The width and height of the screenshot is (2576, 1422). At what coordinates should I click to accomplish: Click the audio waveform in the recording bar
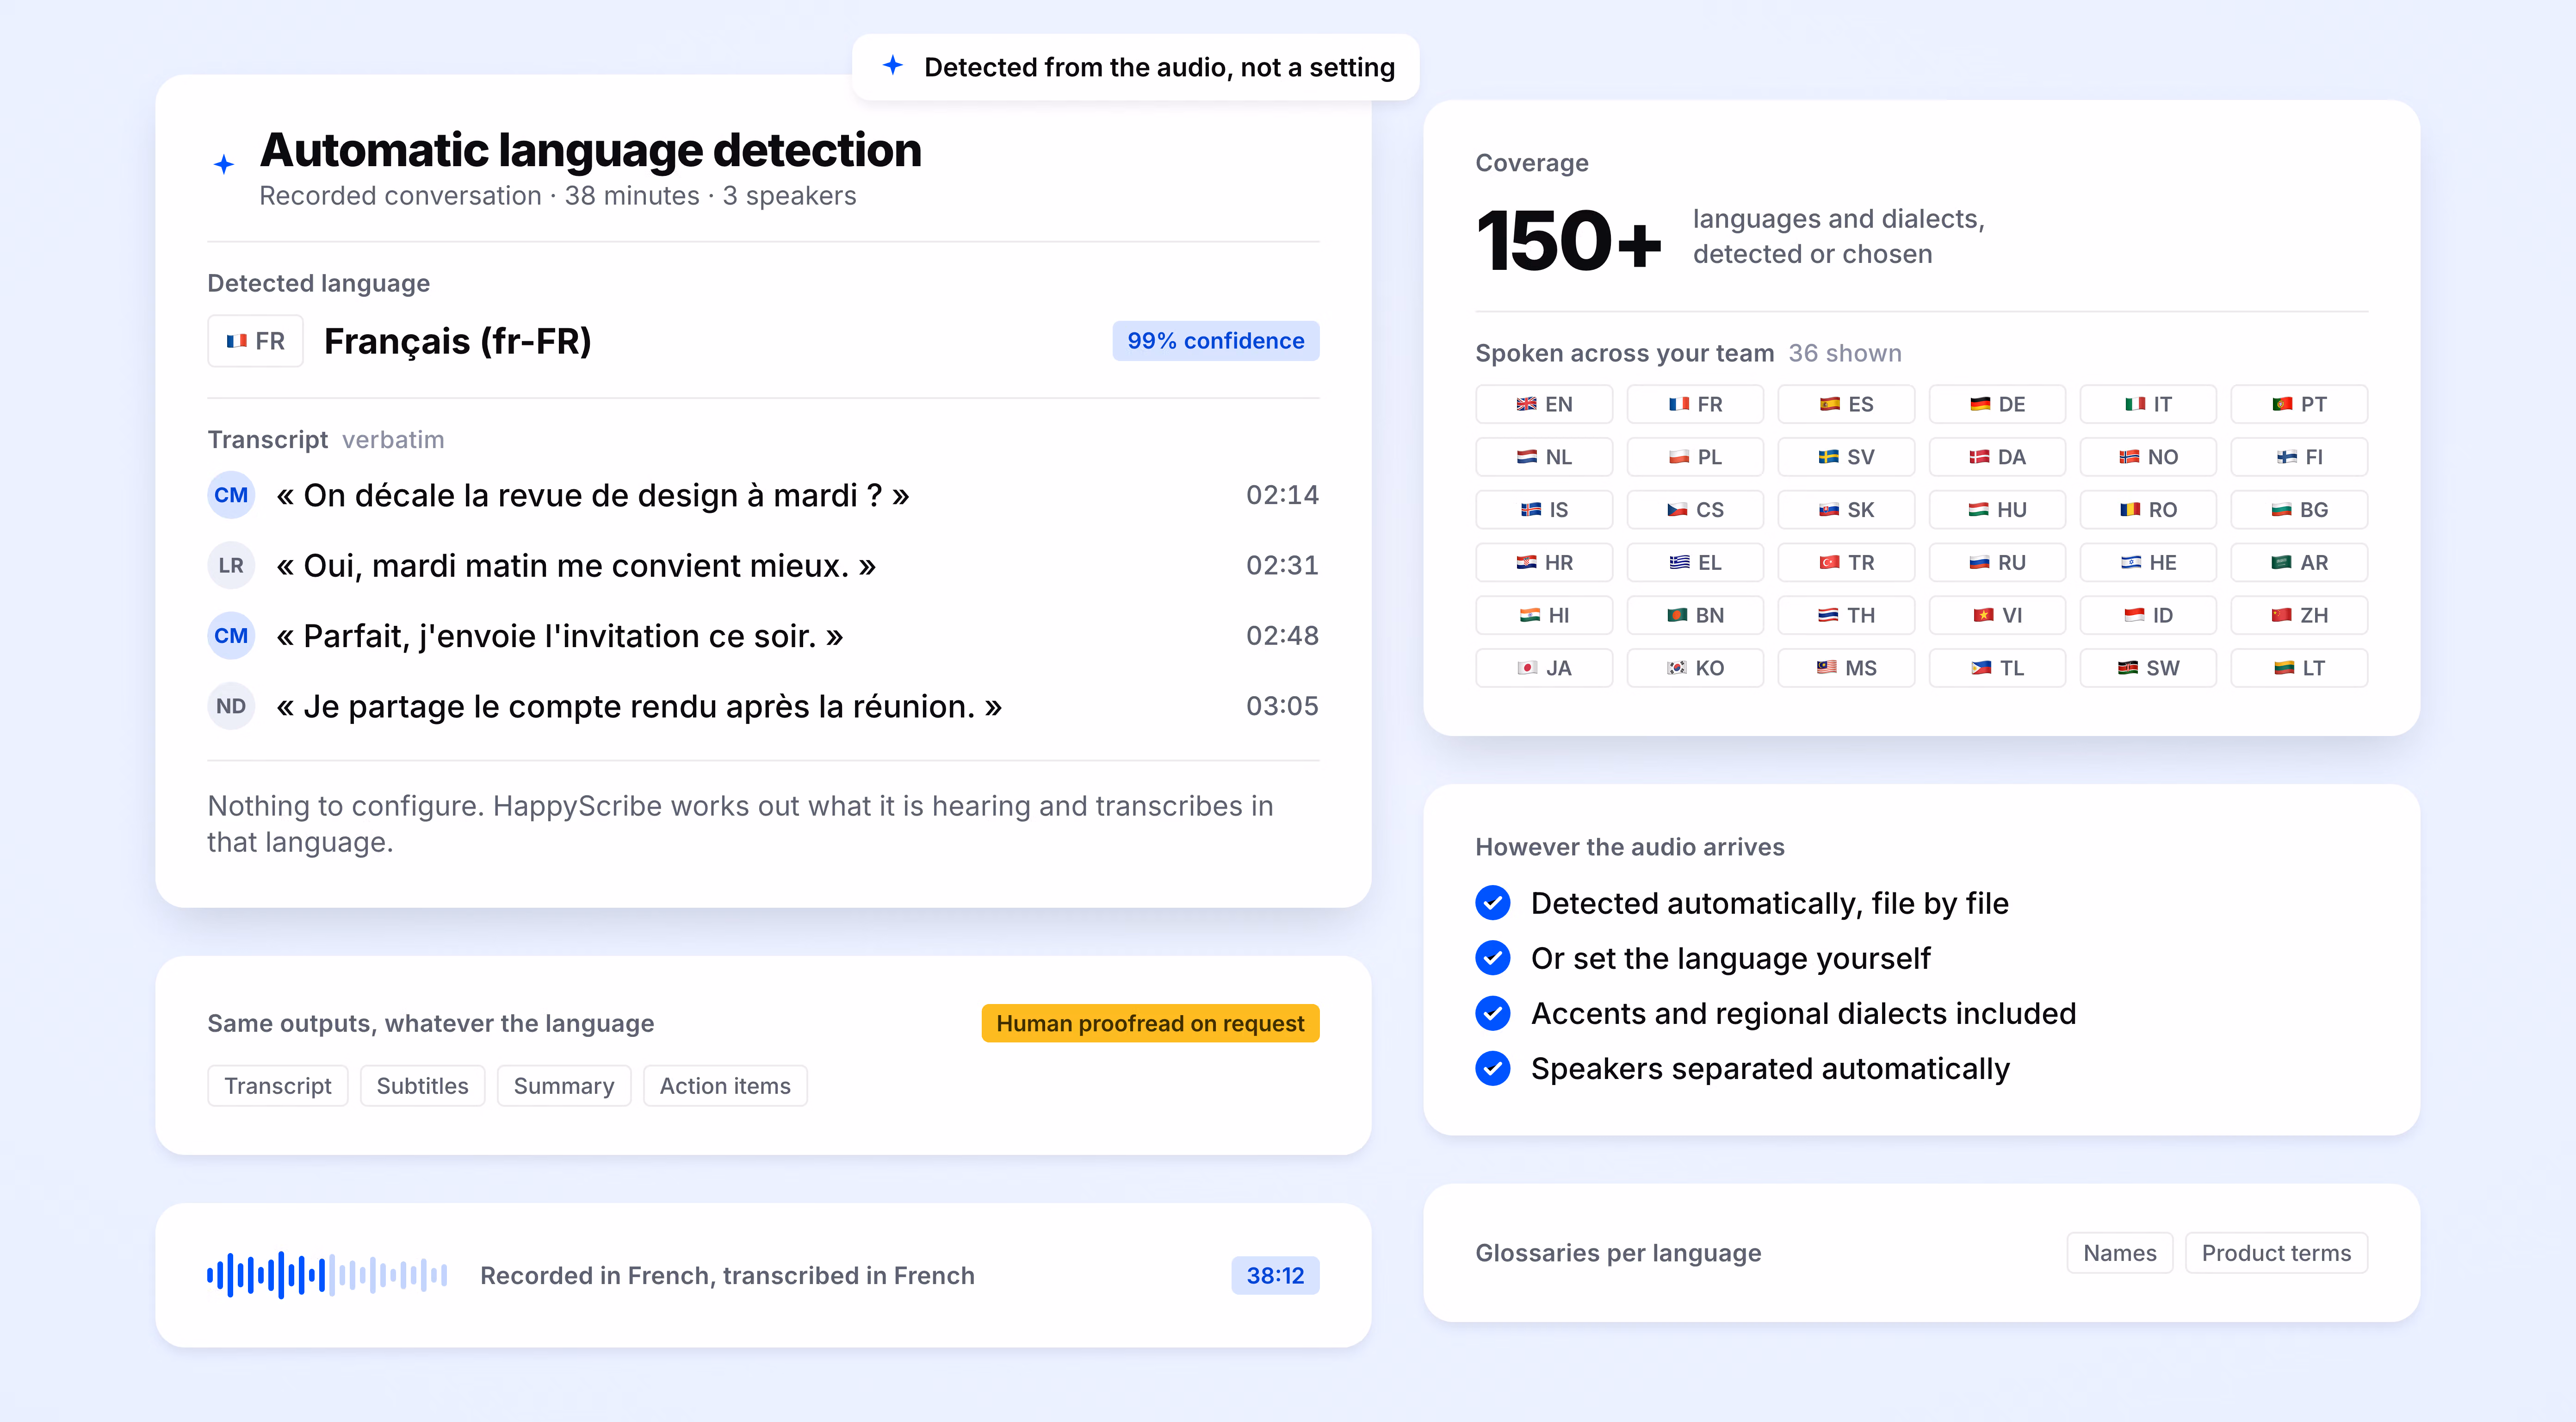tap(327, 1276)
